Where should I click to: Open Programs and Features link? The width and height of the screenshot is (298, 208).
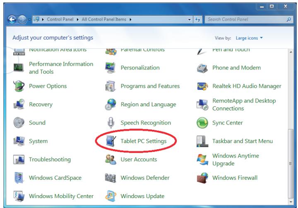click(150, 86)
